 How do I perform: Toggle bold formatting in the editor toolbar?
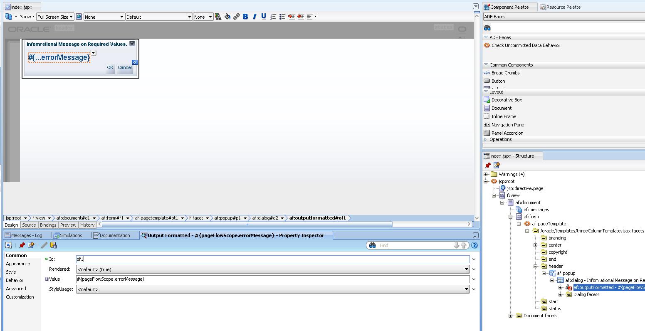245,17
